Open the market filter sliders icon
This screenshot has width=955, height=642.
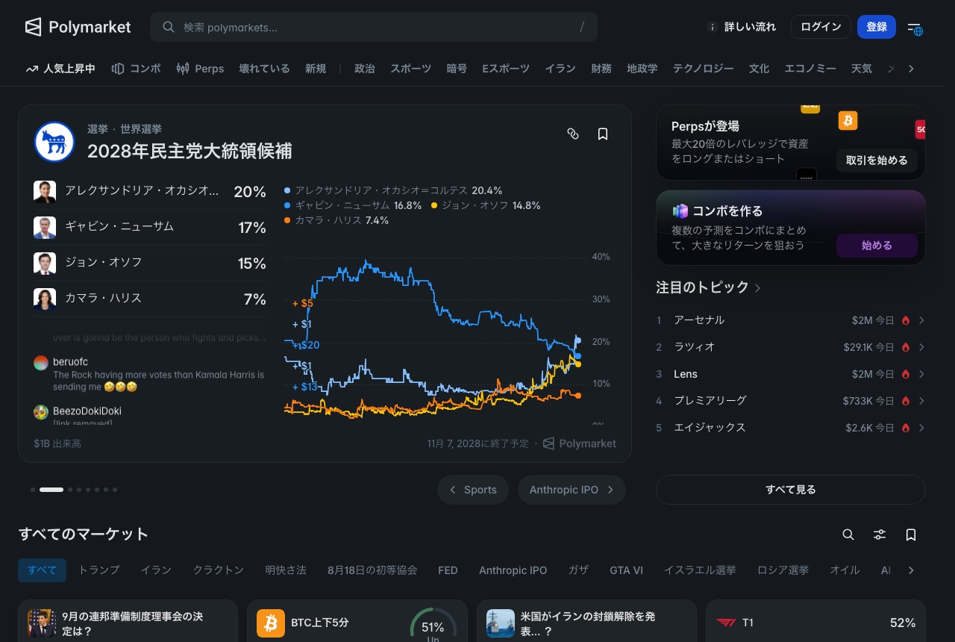click(x=880, y=535)
